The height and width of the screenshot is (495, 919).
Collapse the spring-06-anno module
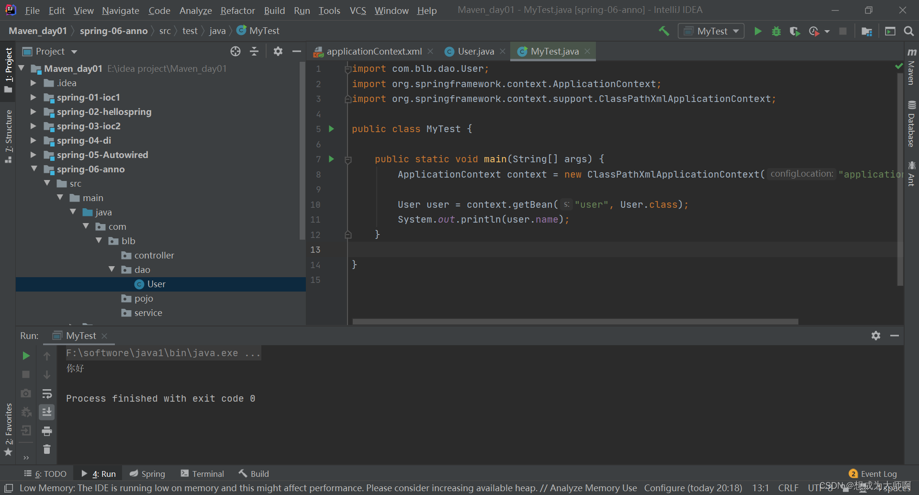(34, 169)
